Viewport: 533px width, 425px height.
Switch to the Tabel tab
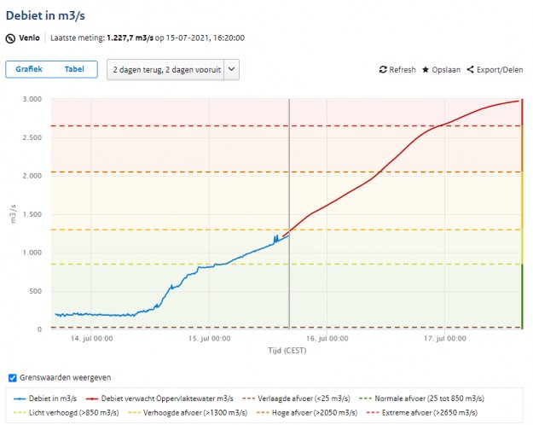74,69
